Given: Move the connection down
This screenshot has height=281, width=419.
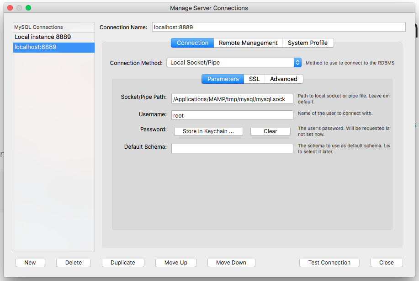Looking at the screenshot, I should point(231,263).
